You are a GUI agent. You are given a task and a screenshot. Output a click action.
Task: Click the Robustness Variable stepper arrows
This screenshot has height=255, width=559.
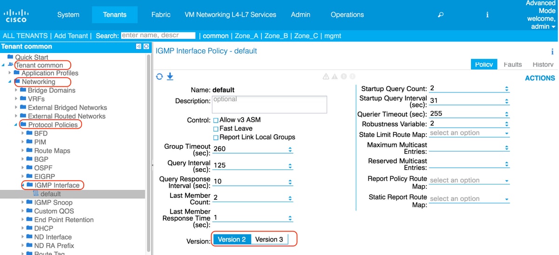pos(507,124)
